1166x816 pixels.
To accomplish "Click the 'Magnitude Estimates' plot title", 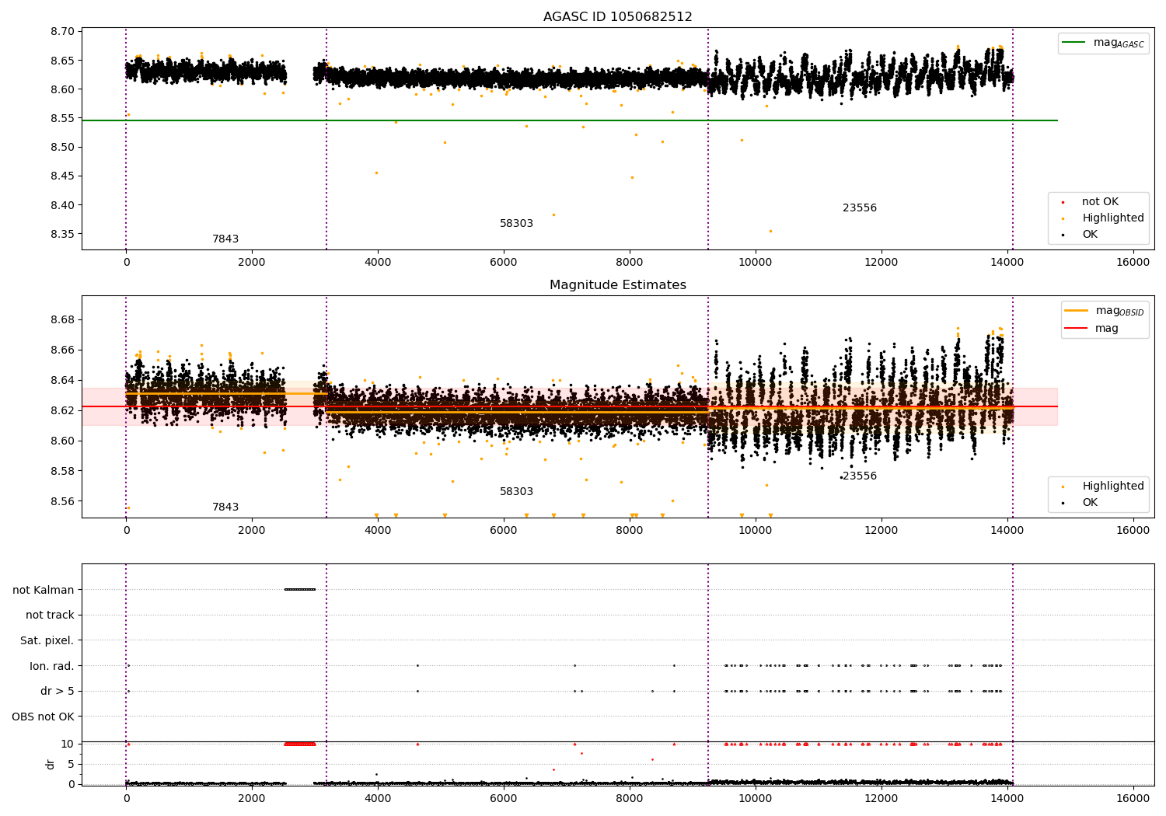I will (x=617, y=285).
